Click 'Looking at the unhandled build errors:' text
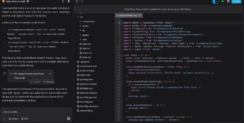This screenshot has height=123, width=244. 24,23
